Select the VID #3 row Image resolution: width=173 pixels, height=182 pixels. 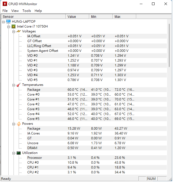(x=97, y=70)
